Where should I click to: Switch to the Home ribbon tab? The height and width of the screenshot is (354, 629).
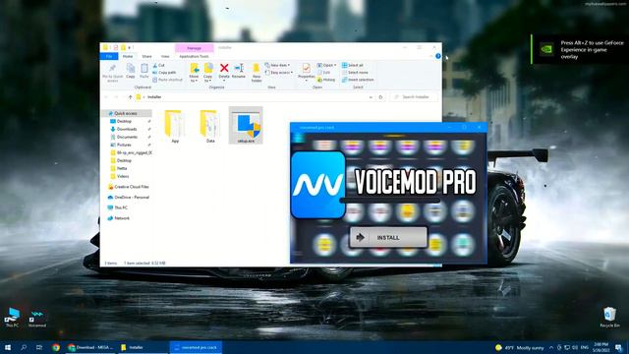[128, 56]
